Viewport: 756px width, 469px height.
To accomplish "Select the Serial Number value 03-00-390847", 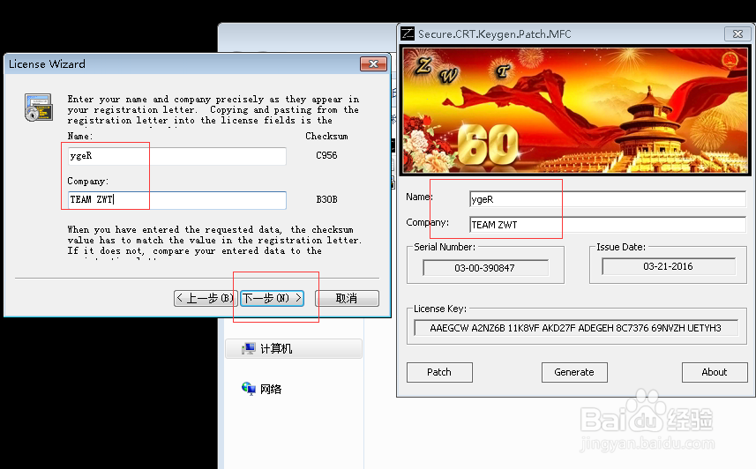I will [x=485, y=268].
